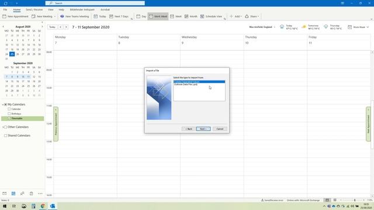The width and height of the screenshot is (374, 210).
Task: Toggle the Birthdays calendar checkbox
Action: click(9, 114)
